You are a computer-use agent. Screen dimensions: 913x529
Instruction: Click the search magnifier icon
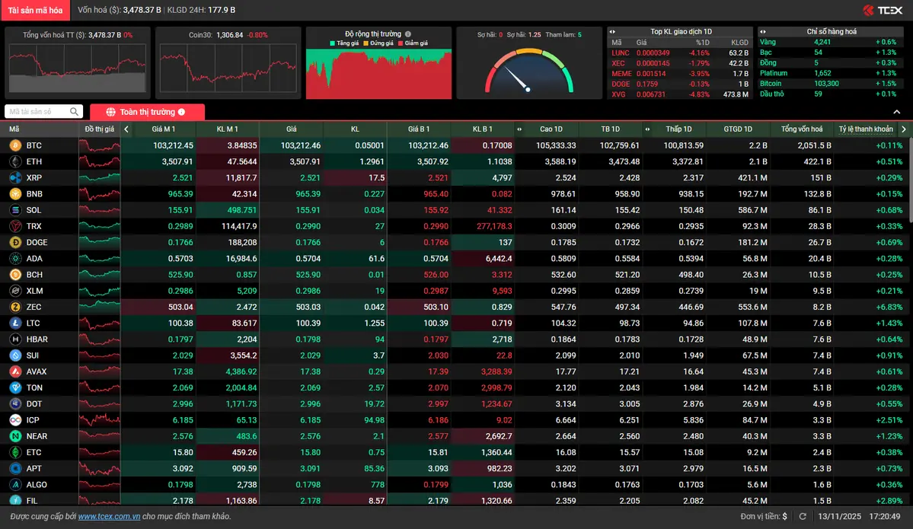point(74,112)
